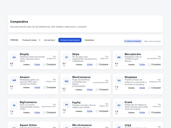Click the PayPal PA logo badge
Screen dimensions: 171x128
tap(66, 105)
